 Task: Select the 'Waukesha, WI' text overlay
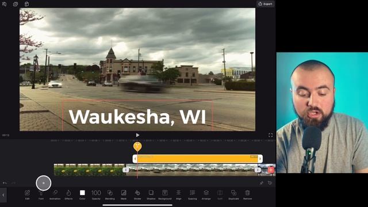tap(137, 117)
